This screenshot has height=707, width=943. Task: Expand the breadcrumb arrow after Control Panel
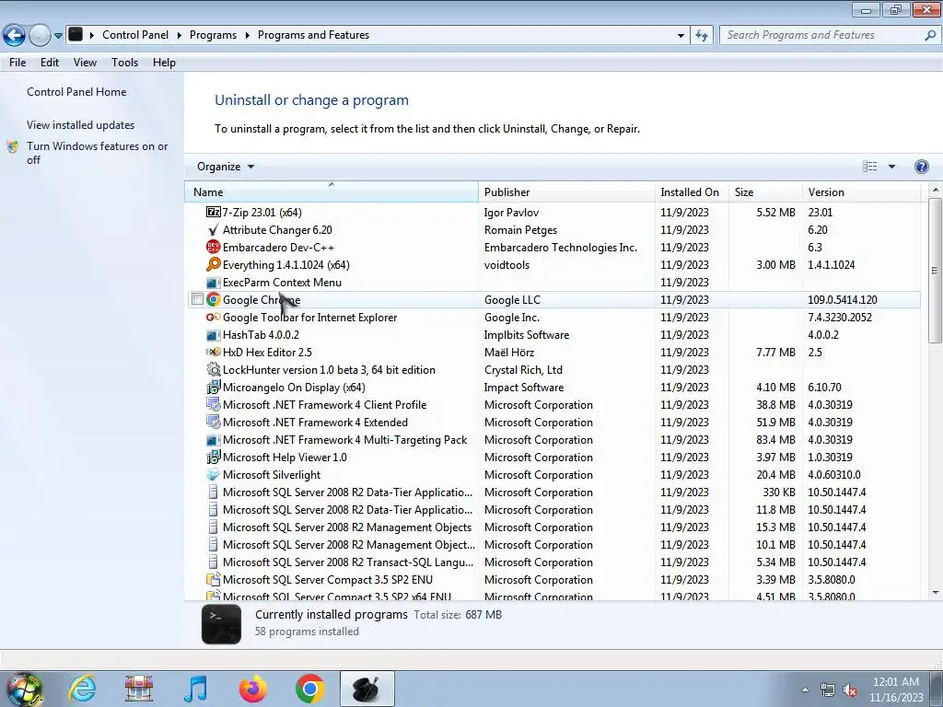coord(180,35)
